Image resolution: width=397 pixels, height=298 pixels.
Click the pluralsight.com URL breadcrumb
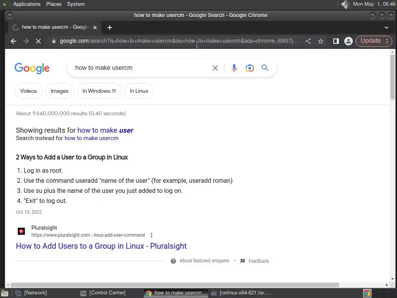click(x=88, y=235)
